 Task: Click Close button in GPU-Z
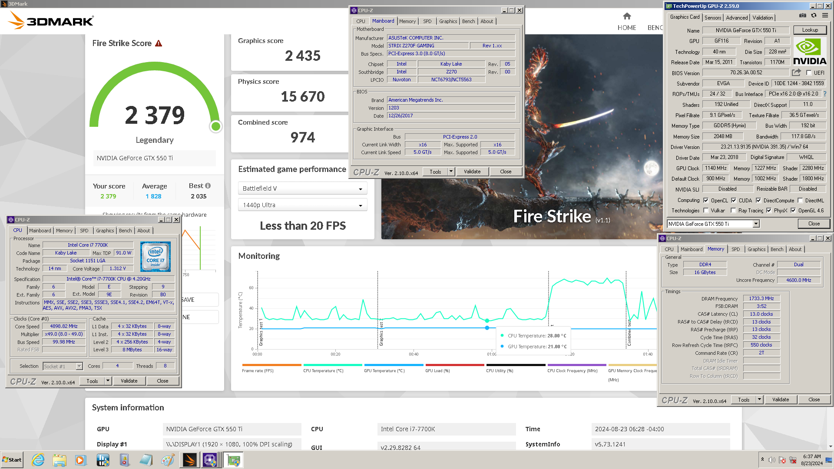[x=814, y=224]
